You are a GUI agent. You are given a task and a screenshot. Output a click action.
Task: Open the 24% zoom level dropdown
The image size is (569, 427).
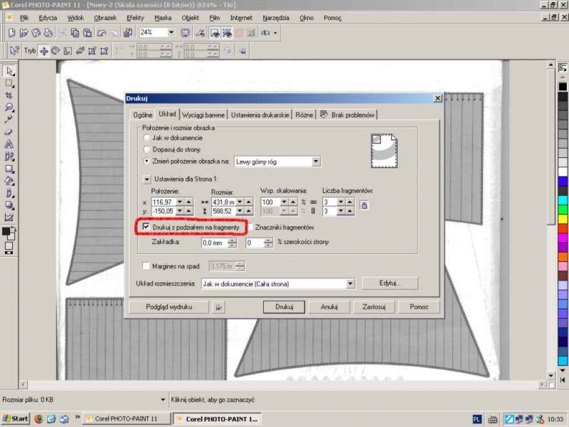pyautogui.click(x=171, y=32)
